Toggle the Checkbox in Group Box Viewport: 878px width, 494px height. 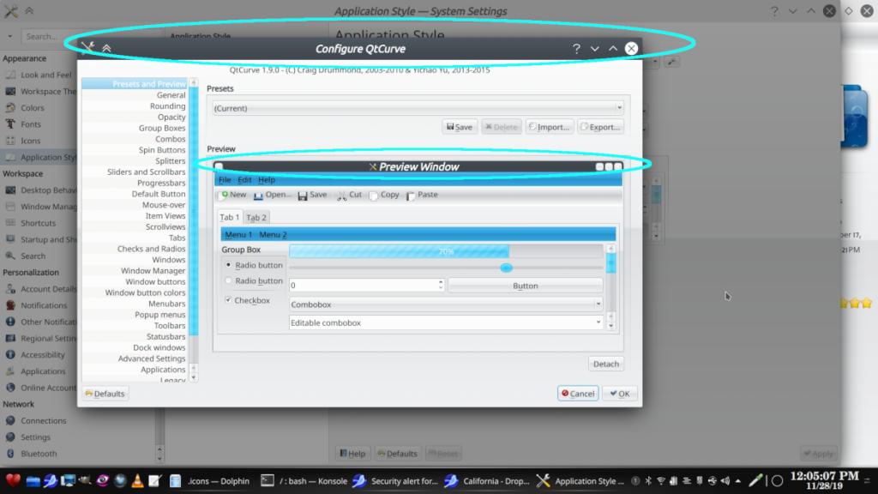click(228, 300)
